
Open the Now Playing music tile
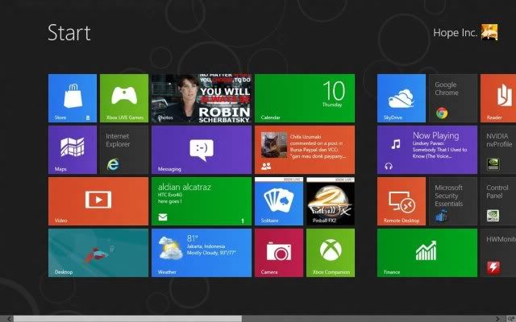pos(427,150)
